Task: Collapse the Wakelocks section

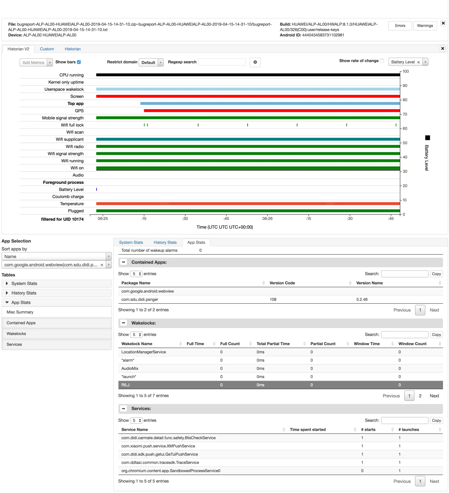Action: (123, 323)
